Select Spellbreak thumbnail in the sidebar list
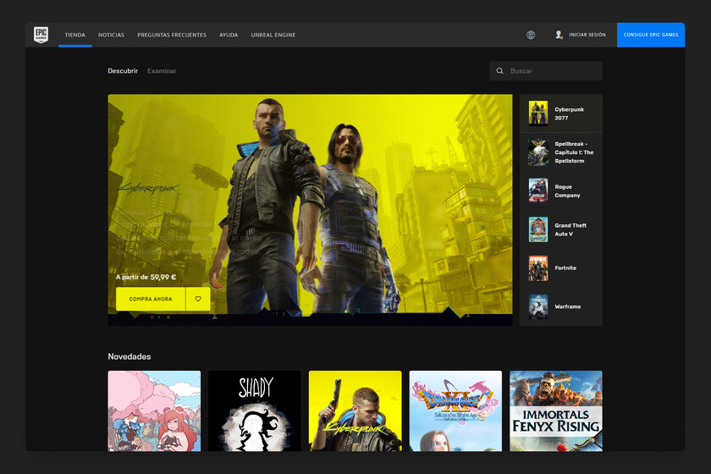 pos(538,152)
